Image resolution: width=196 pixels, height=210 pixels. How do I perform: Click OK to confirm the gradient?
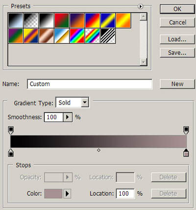pyautogui.click(x=177, y=9)
